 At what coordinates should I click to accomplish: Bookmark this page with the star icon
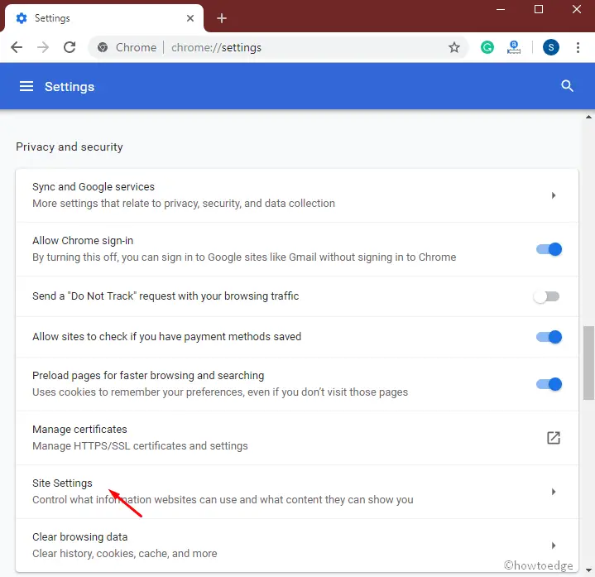point(453,47)
